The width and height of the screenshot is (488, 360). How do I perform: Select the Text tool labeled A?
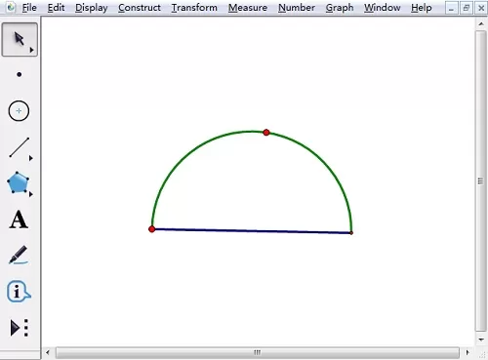pos(19,220)
